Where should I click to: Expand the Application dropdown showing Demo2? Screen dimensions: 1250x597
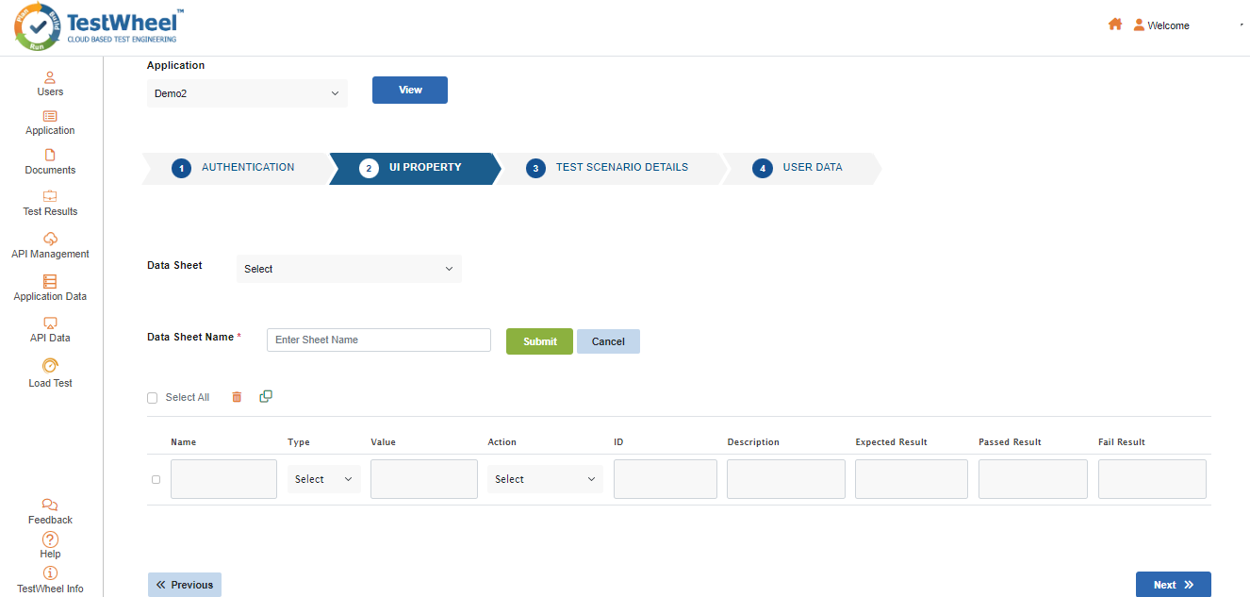(x=247, y=93)
